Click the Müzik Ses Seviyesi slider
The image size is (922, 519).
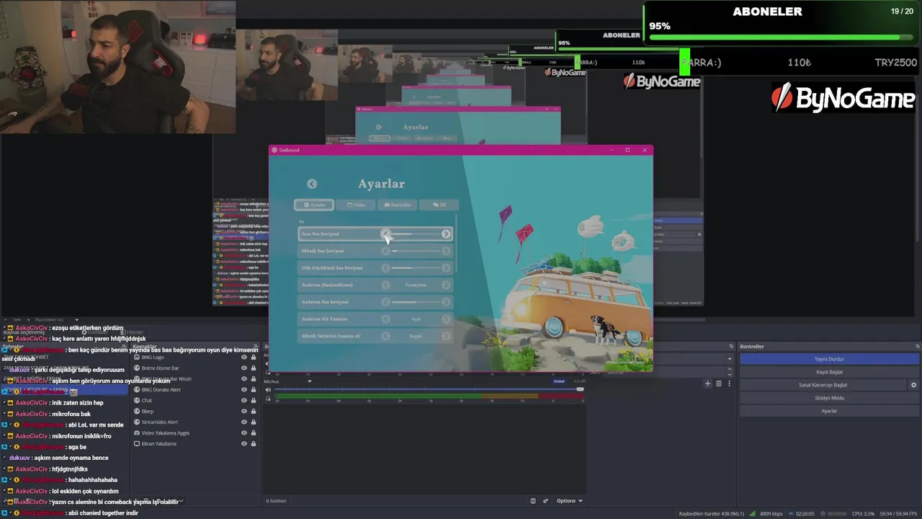point(416,251)
